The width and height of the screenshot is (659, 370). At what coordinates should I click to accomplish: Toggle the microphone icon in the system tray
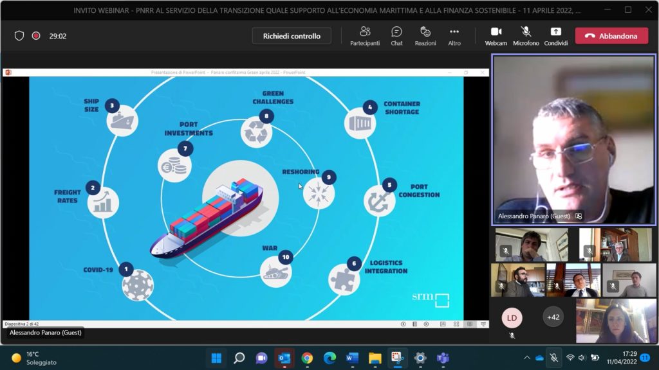coord(553,358)
